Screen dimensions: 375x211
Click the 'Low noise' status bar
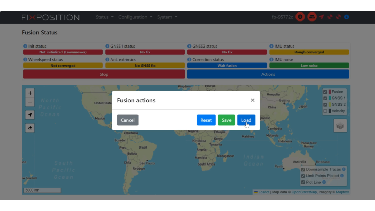(309, 66)
